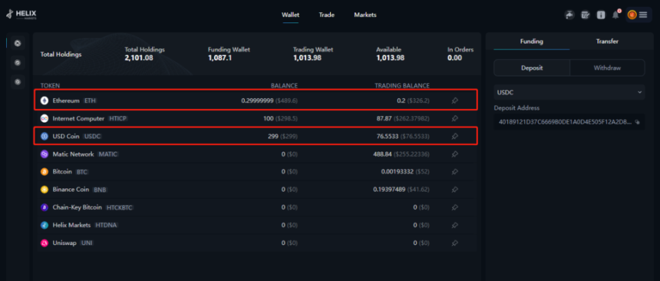Click the Ethereum token logo icon

[x=44, y=101]
